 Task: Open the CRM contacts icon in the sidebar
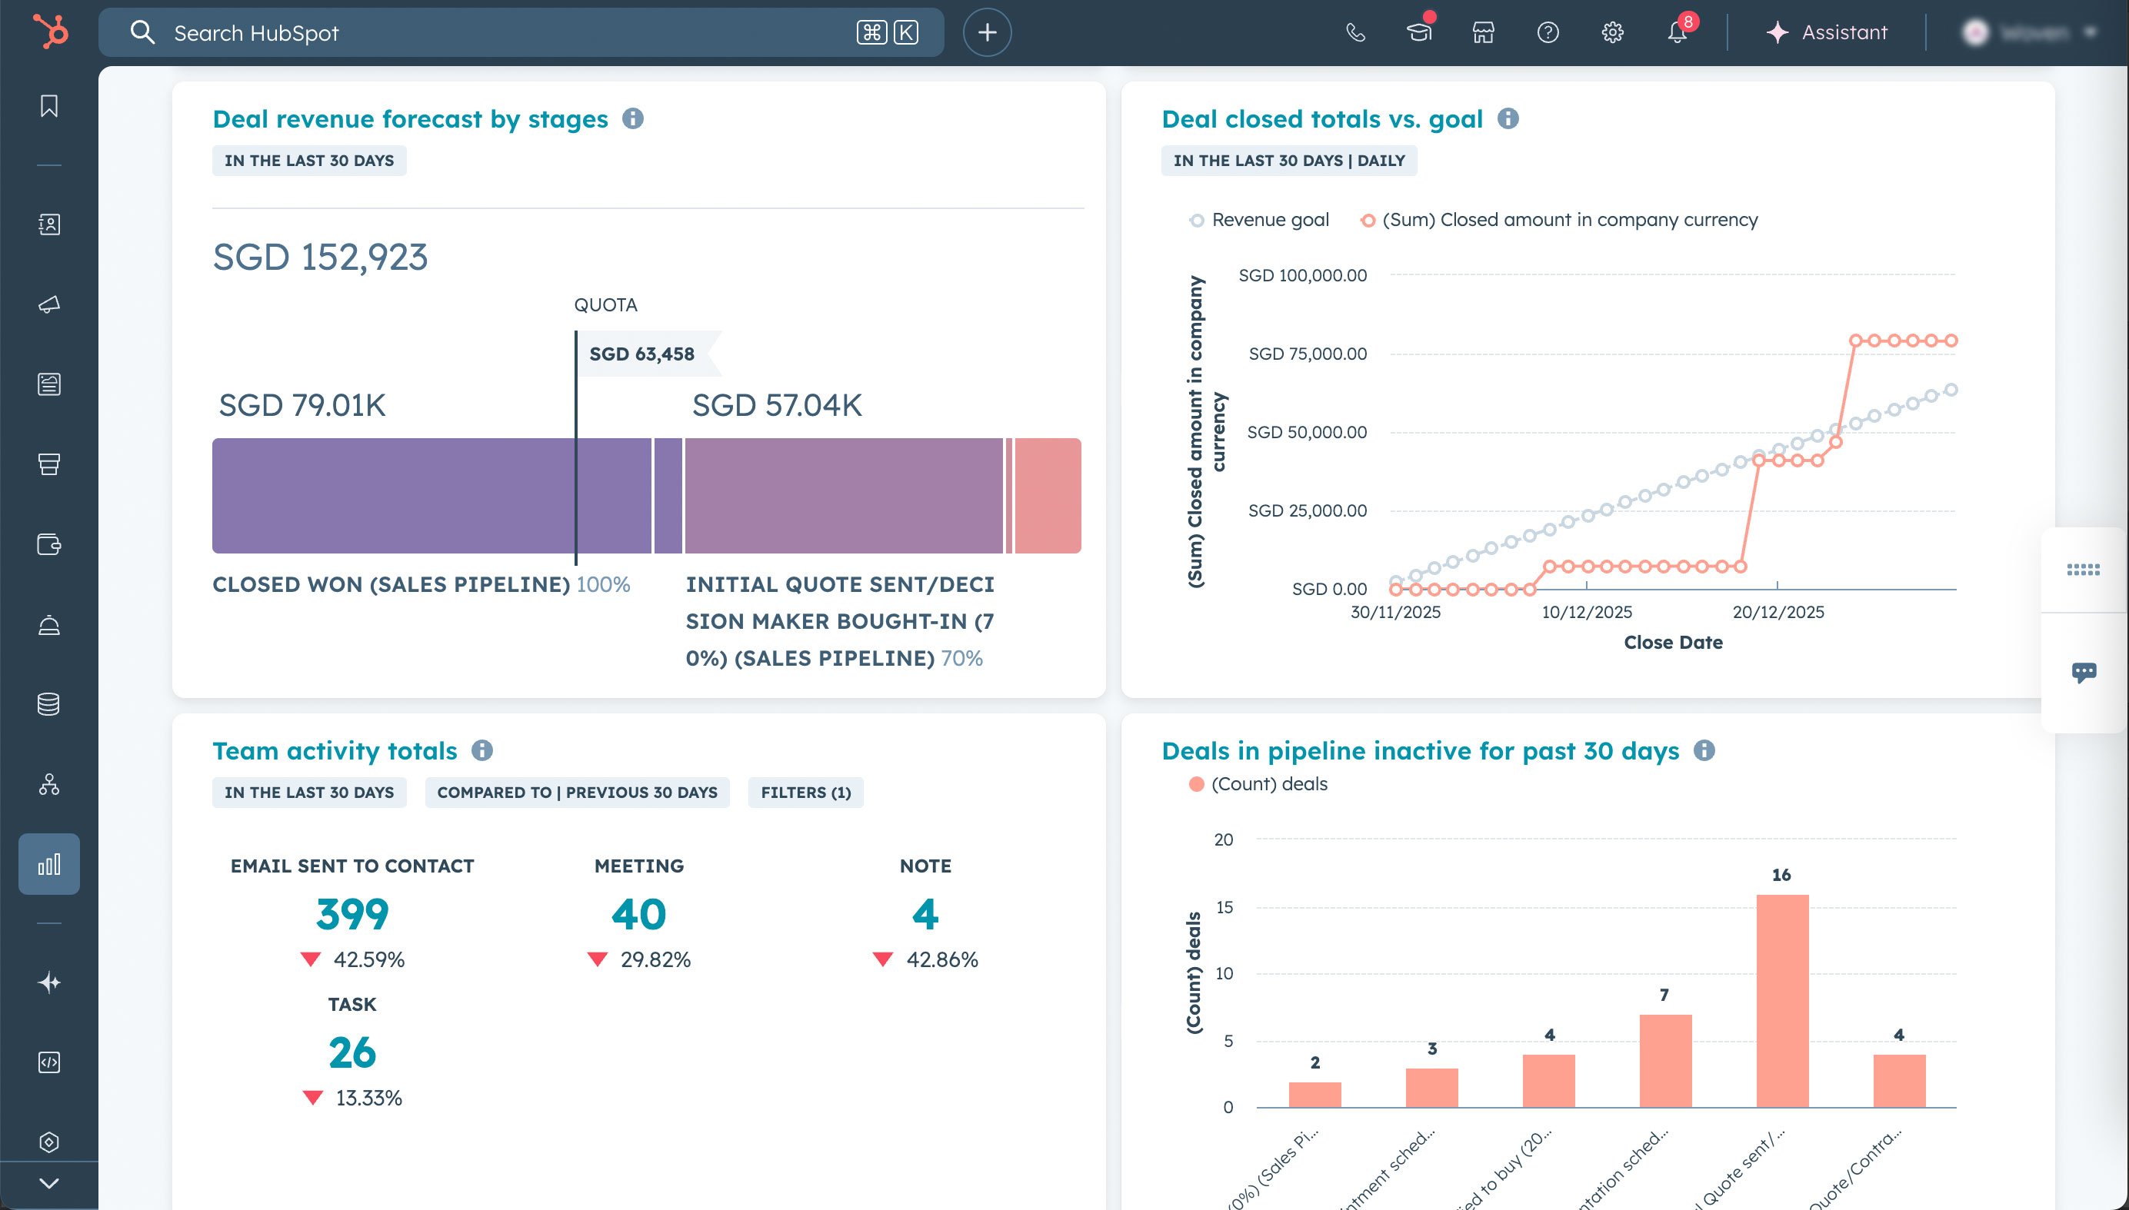click(x=48, y=224)
